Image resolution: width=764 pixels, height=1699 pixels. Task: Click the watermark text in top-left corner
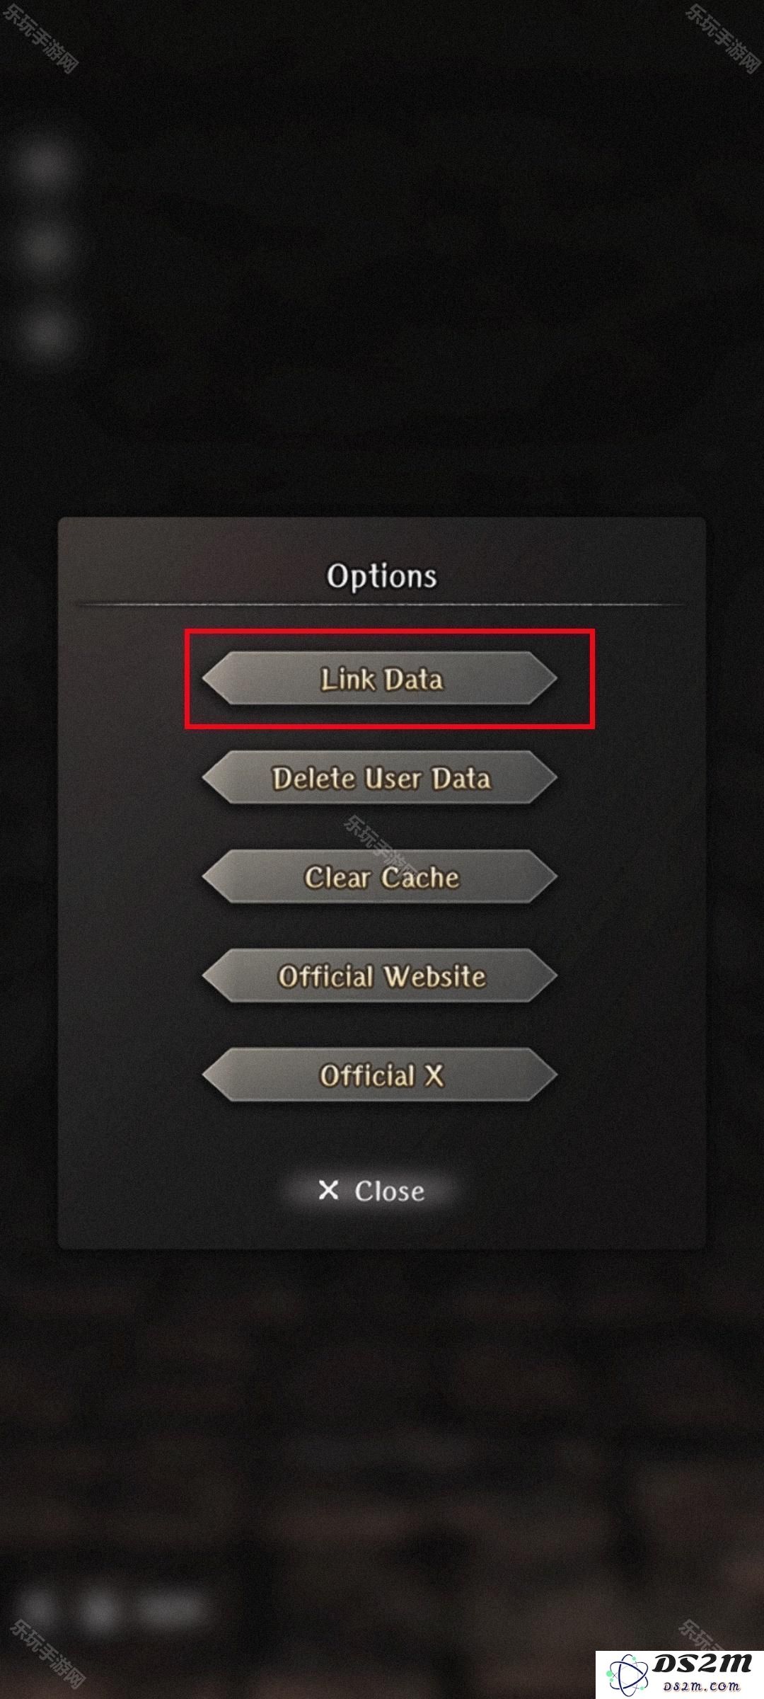pos(40,35)
